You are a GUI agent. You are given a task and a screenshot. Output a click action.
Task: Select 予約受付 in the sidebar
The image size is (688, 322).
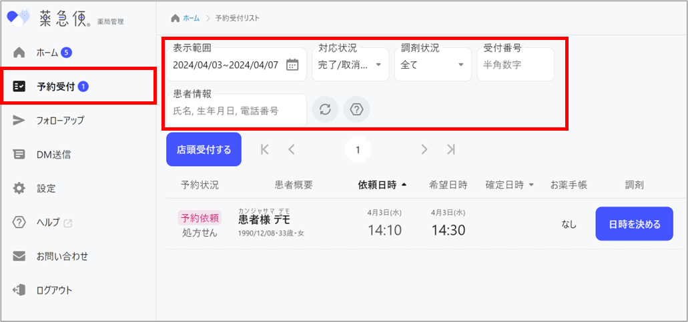pos(55,86)
